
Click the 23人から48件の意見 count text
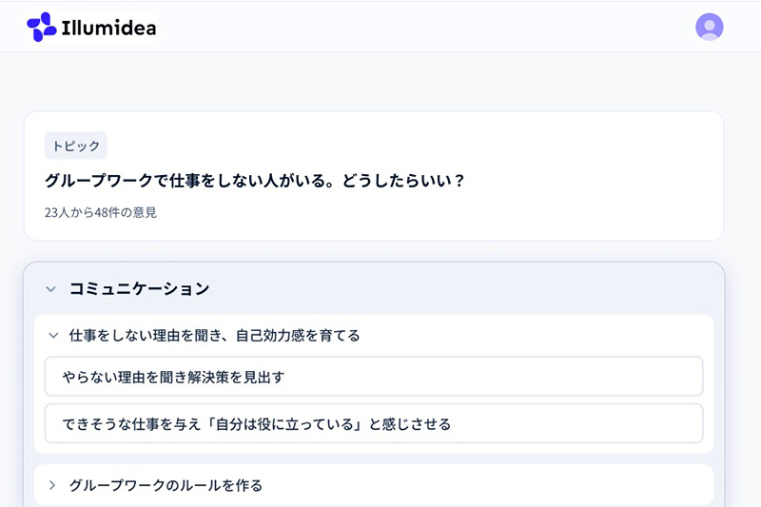[101, 212]
